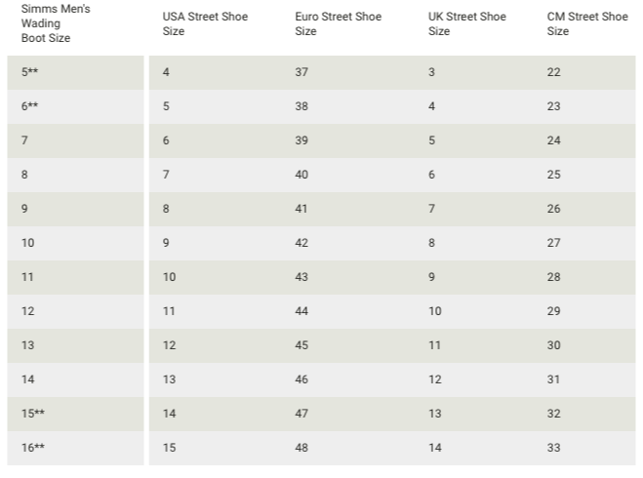The image size is (643, 478).
Task: Select CM size 33 cell
Action: click(554, 448)
